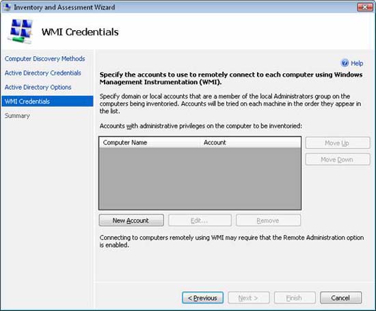Cancel the wizard
376x311 pixels.
pyautogui.click(x=340, y=298)
